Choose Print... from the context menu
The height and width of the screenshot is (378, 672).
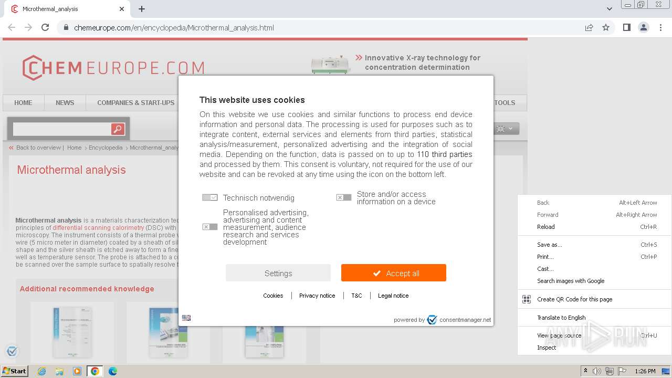point(594,257)
